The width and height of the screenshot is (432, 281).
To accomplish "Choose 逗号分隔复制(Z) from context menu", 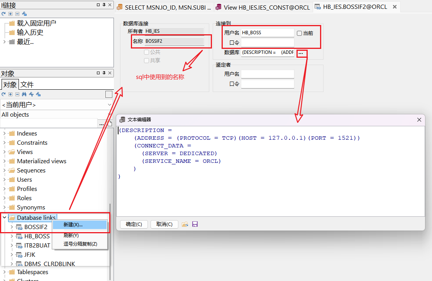I will (x=80, y=244).
